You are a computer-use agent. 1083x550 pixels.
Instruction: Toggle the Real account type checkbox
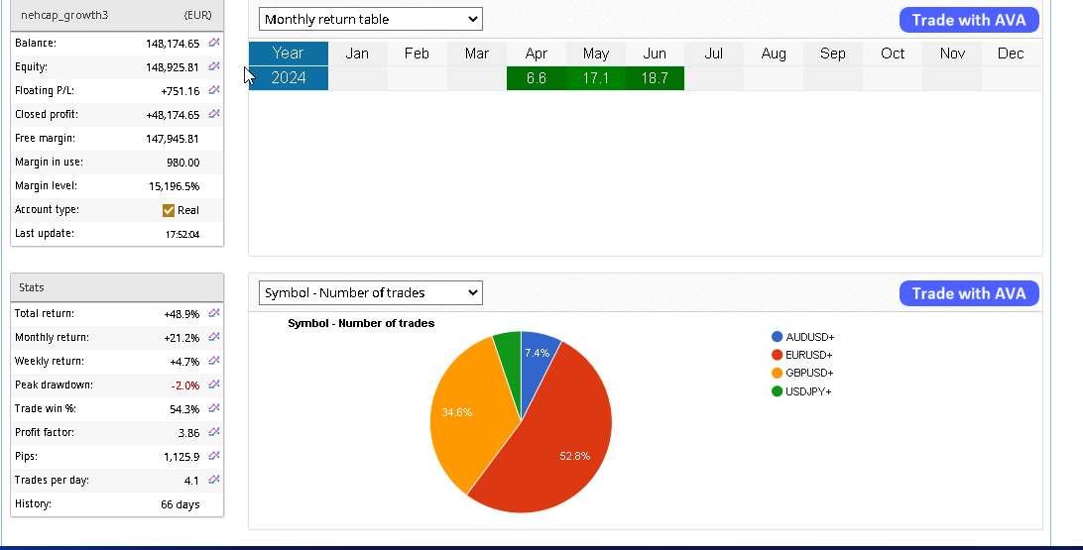click(169, 210)
